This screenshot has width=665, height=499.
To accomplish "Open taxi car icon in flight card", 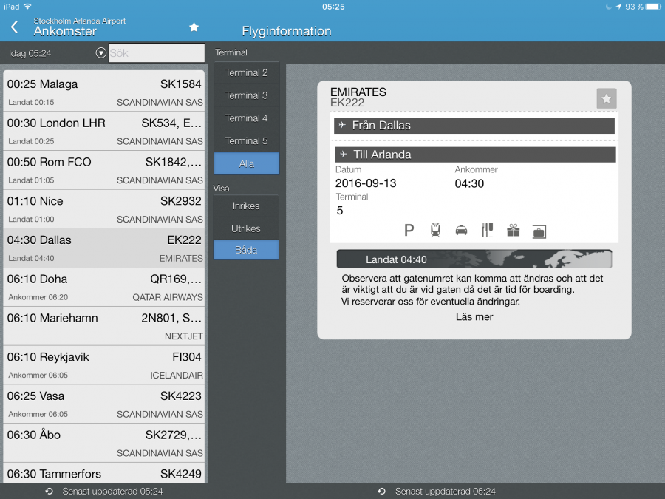I will pyautogui.click(x=461, y=230).
